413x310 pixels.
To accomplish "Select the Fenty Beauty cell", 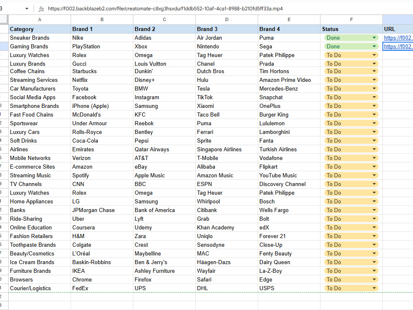I will coord(289,254).
